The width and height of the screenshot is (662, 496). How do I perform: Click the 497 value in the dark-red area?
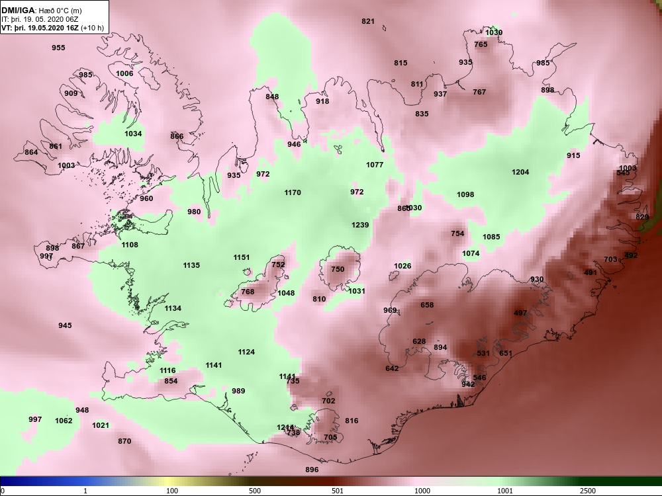pyautogui.click(x=520, y=313)
